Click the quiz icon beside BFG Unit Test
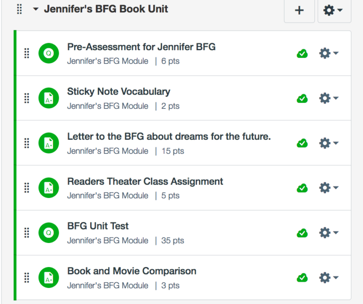The image size is (363, 304). [49, 233]
